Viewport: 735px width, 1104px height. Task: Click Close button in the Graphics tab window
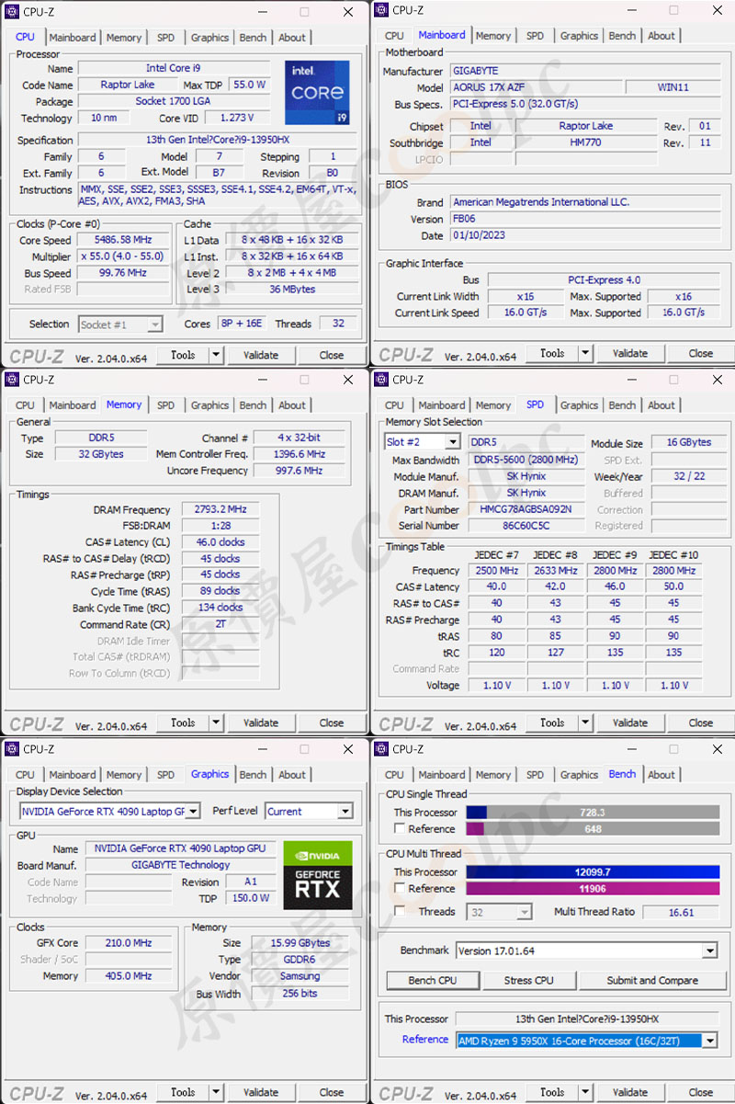click(x=332, y=1092)
